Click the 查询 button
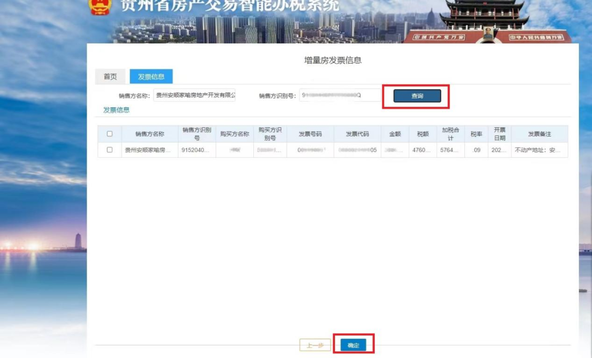Image resolution: width=592 pixels, height=358 pixels. tap(417, 96)
